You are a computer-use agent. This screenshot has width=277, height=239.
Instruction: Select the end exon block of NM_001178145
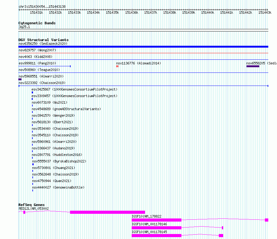(221, 236)
